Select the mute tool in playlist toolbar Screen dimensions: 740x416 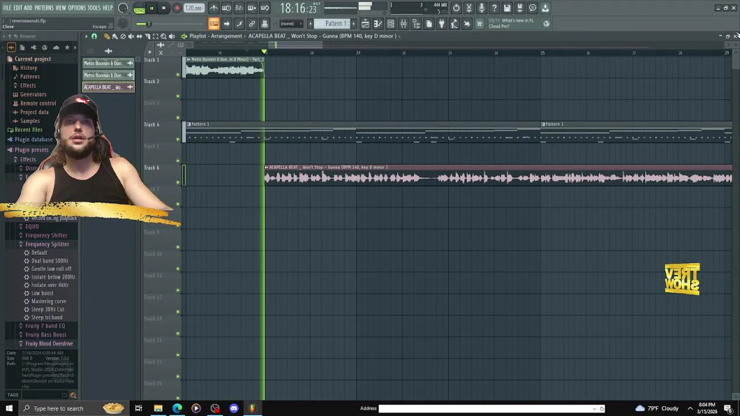[x=131, y=36]
